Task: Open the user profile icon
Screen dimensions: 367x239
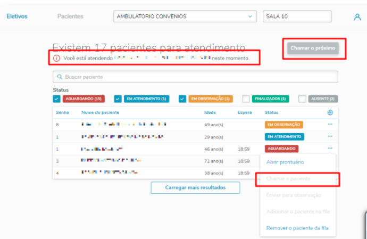Action: click(x=357, y=17)
